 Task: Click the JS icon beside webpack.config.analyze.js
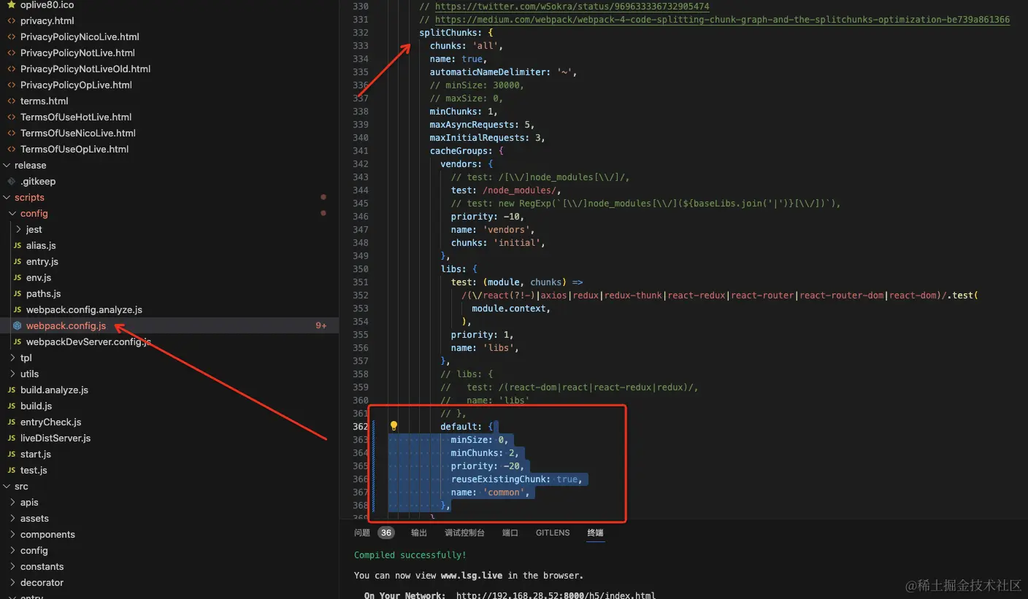coord(18,309)
